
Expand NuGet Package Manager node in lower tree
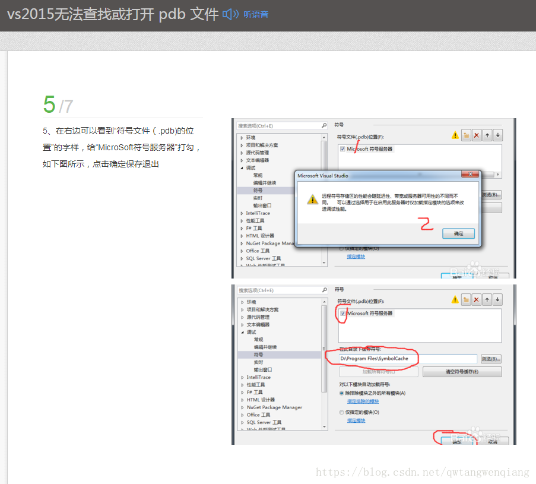[x=242, y=407]
